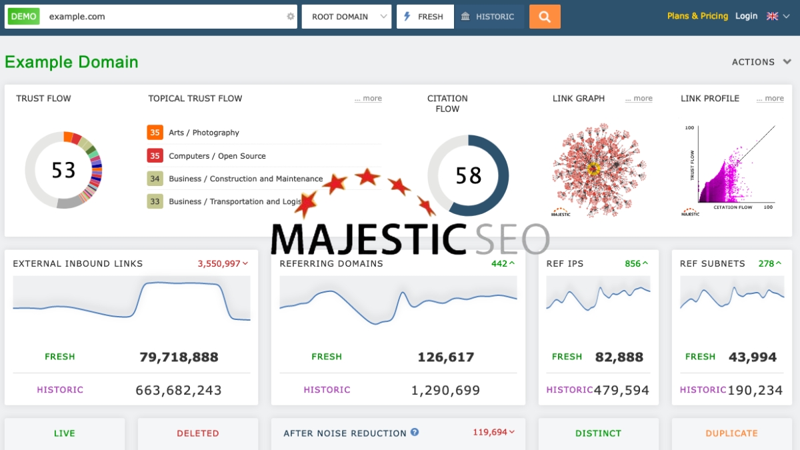
Task: Switch to the Fresh index tab
Action: point(425,16)
